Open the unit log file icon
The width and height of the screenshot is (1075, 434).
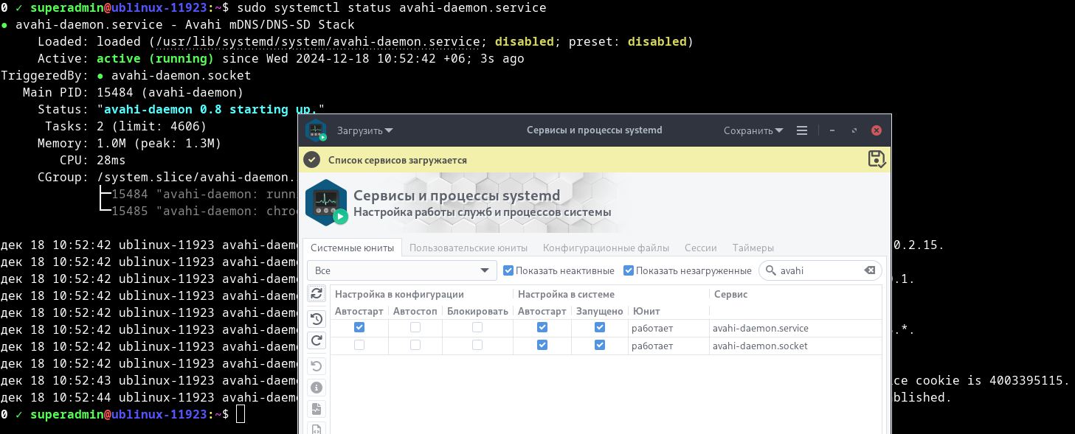[x=317, y=409]
